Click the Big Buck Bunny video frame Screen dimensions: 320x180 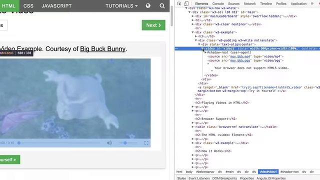tap(75, 98)
